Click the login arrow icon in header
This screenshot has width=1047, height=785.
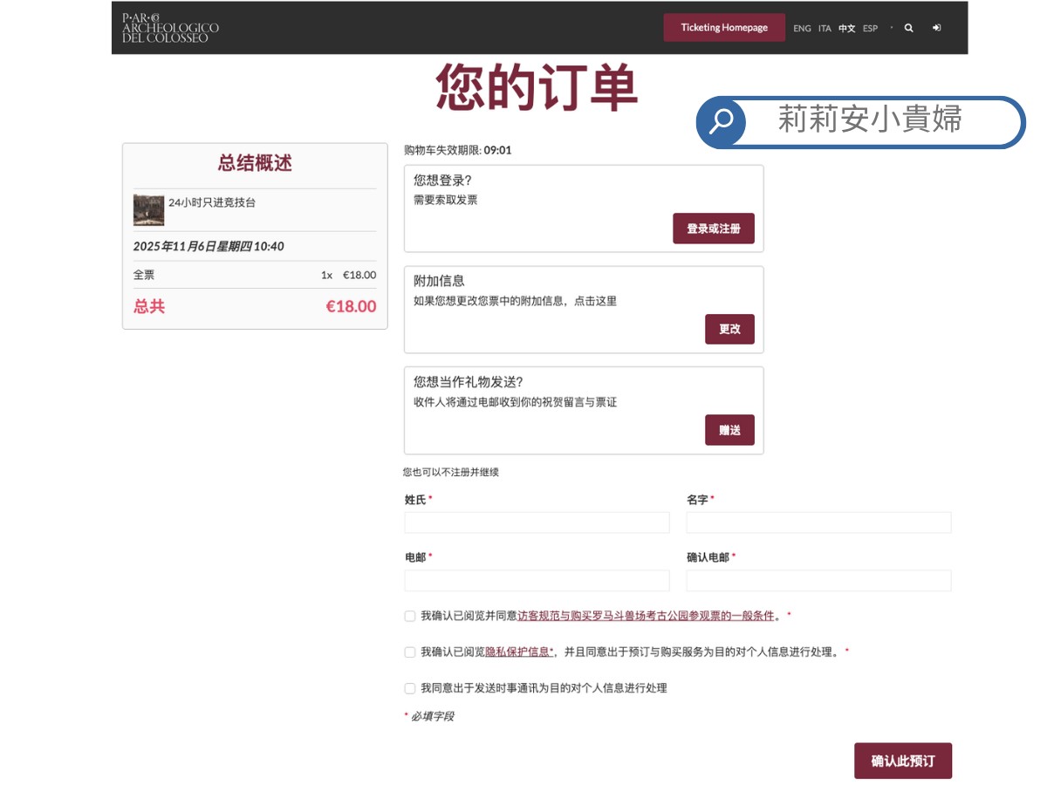click(x=936, y=28)
